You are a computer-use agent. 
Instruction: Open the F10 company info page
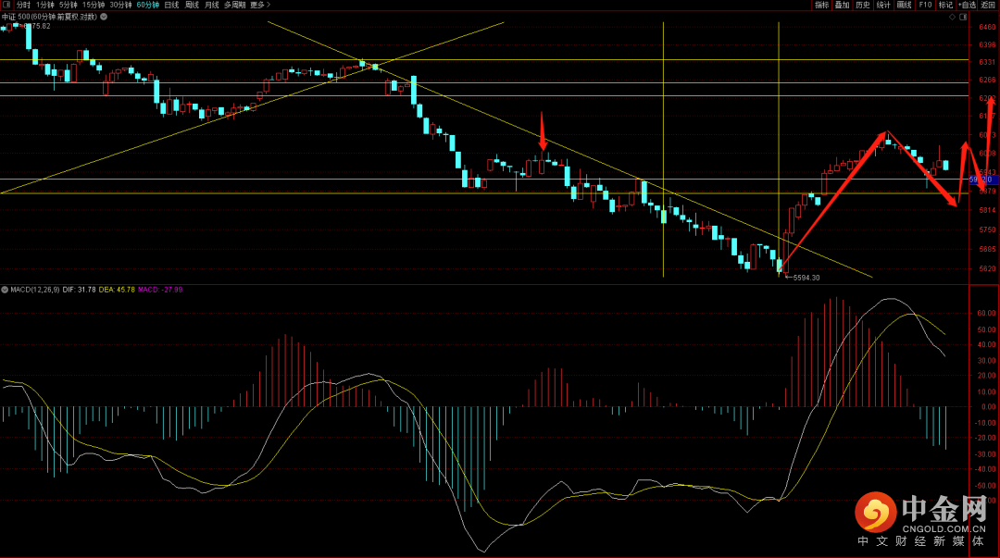(x=925, y=5)
